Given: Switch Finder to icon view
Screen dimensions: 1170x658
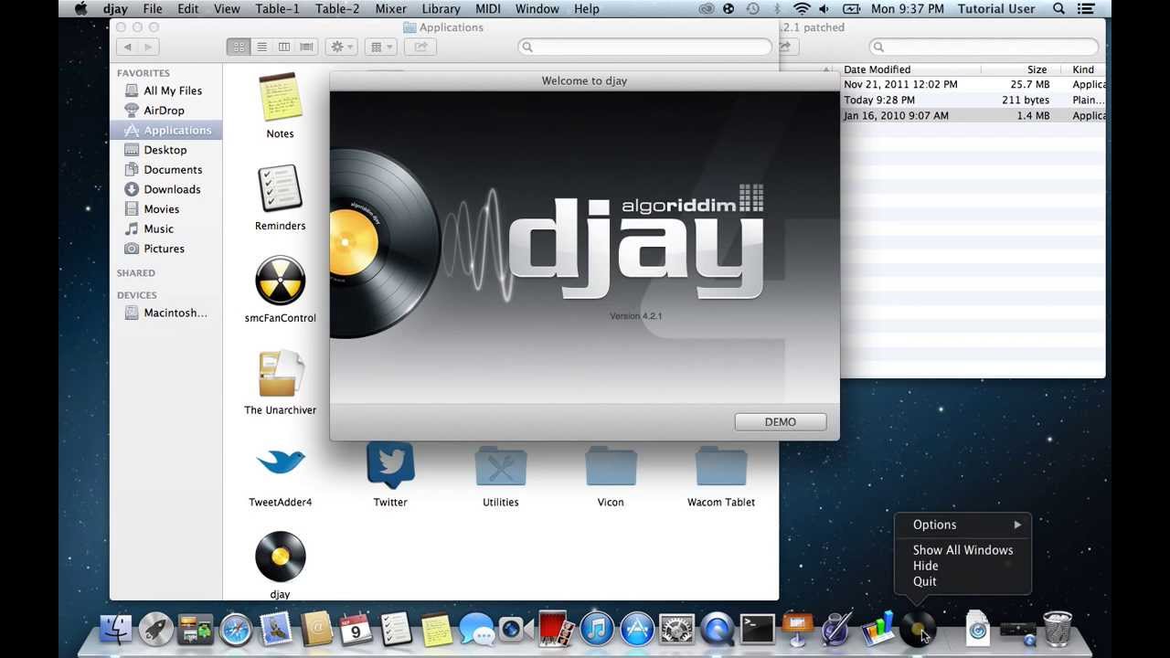Looking at the screenshot, I should click(239, 47).
